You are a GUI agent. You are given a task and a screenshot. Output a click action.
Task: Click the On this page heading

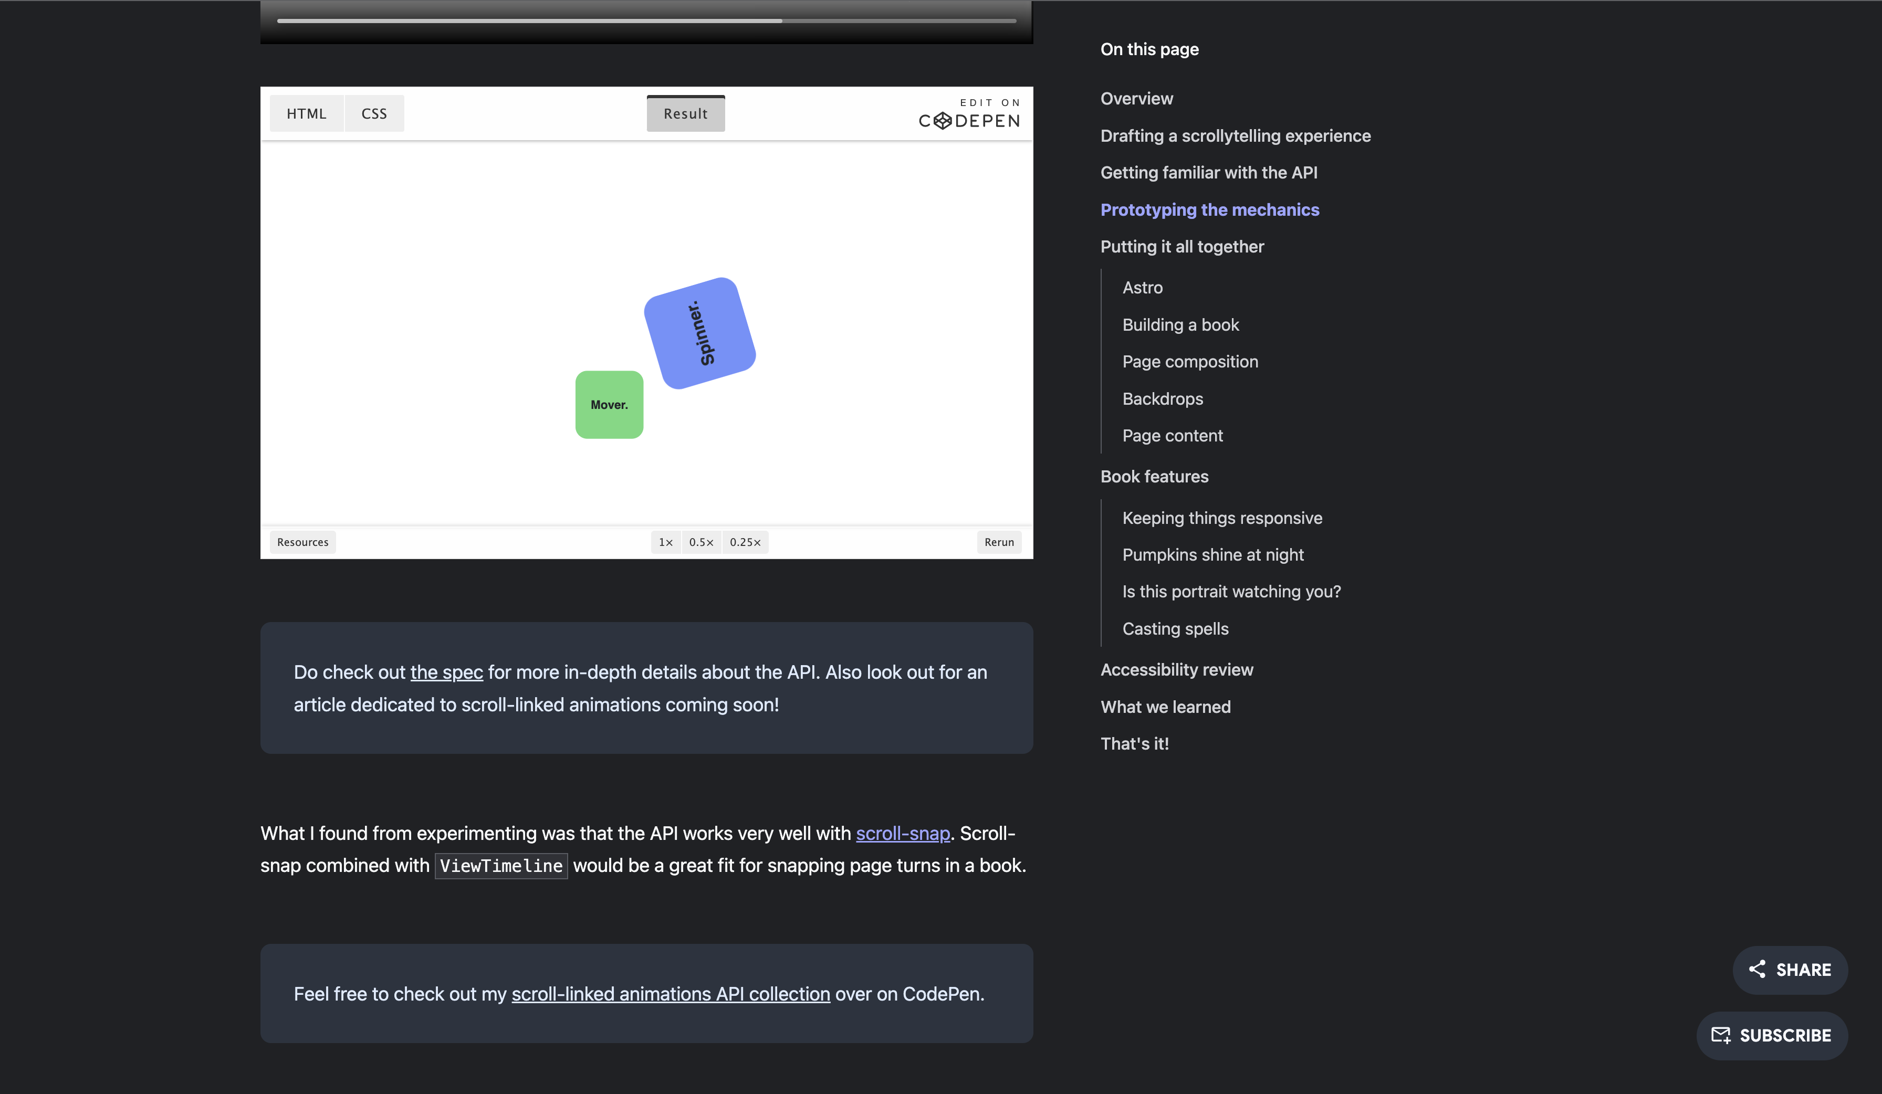pos(1149,49)
